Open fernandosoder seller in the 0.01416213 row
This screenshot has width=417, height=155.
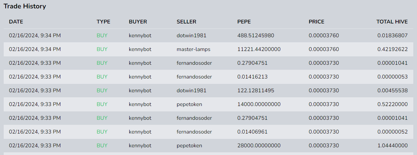coord(194,77)
